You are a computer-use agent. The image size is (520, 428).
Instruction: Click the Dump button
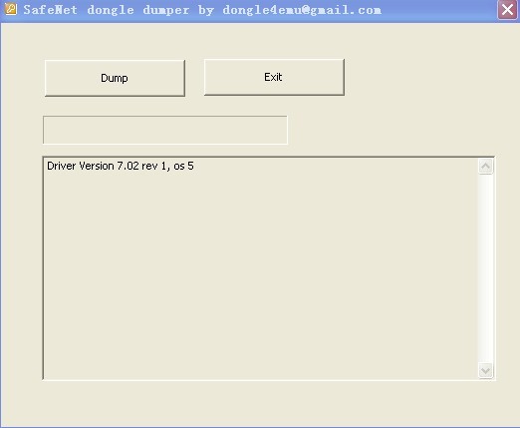(115, 78)
